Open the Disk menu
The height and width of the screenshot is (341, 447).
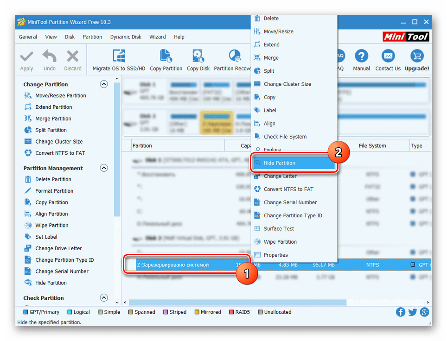pyautogui.click(x=70, y=37)
